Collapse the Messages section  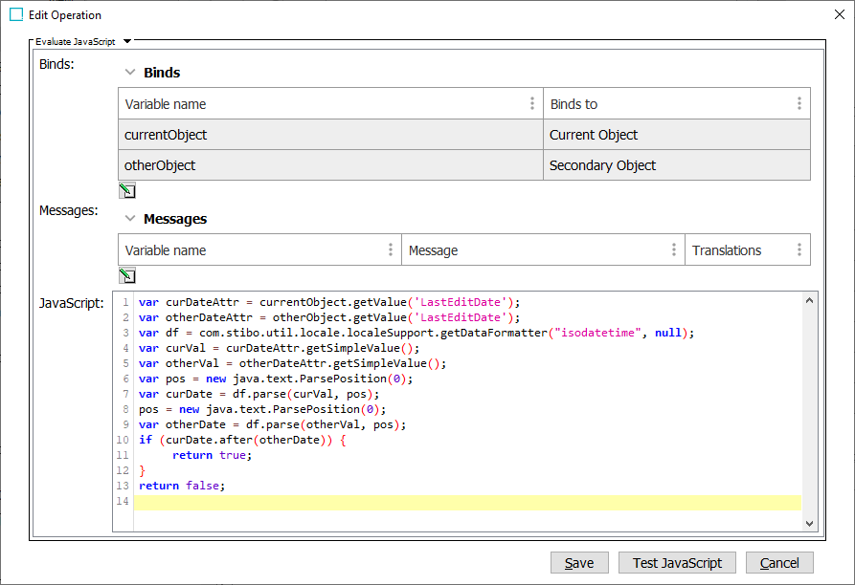pyautogui.click(x=130, y=219)
